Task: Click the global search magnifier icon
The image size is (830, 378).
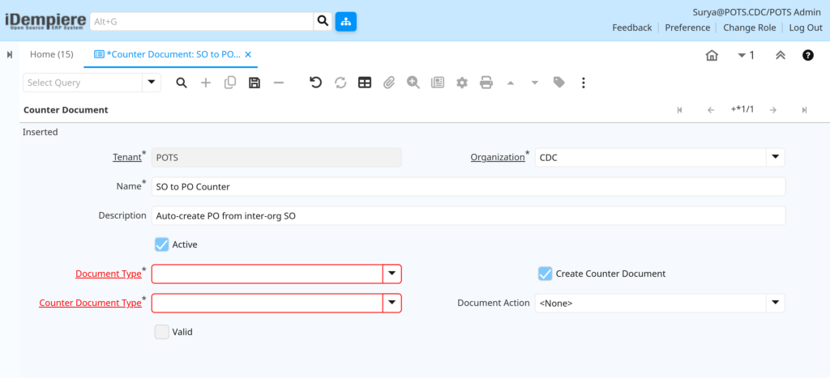Action: pos(322,22)
